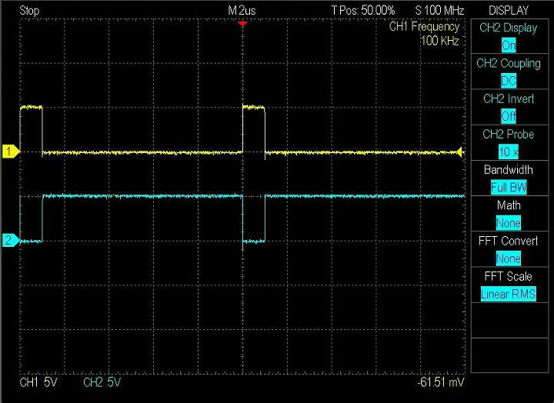Click the yellow trigger level arrow on right edge
Image resolution: width=554 pixels, height=403 pixels.
459,152
